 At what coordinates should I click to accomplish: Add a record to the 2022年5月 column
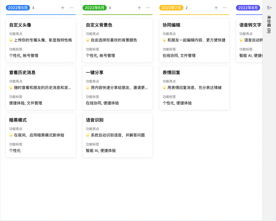[63, 8]
